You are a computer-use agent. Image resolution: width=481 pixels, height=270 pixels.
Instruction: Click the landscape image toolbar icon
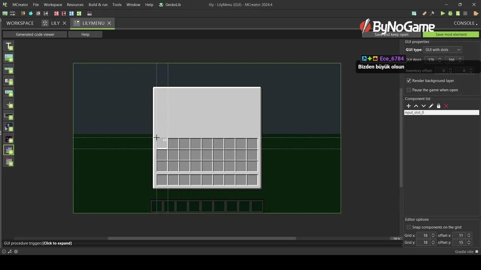(5, 13)
